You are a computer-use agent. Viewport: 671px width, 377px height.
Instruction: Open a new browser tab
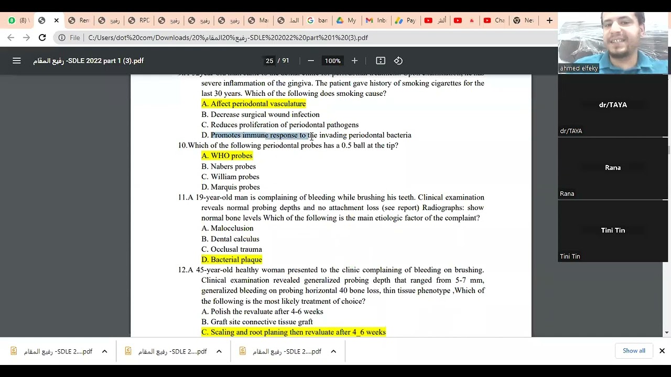[549, 20]
